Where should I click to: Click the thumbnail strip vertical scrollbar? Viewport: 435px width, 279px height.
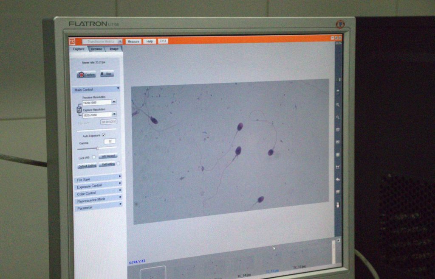point(334,252)
